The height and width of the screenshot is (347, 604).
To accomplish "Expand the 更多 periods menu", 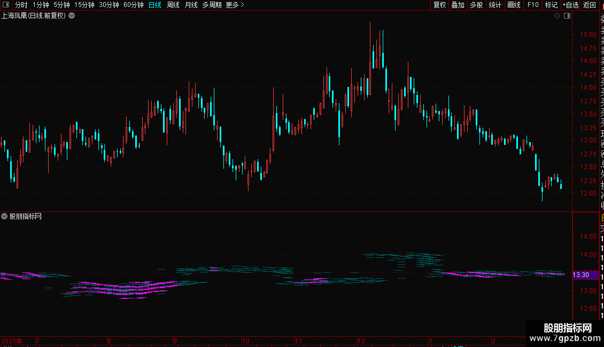I will pyautogui.click(x=235, y=5).
